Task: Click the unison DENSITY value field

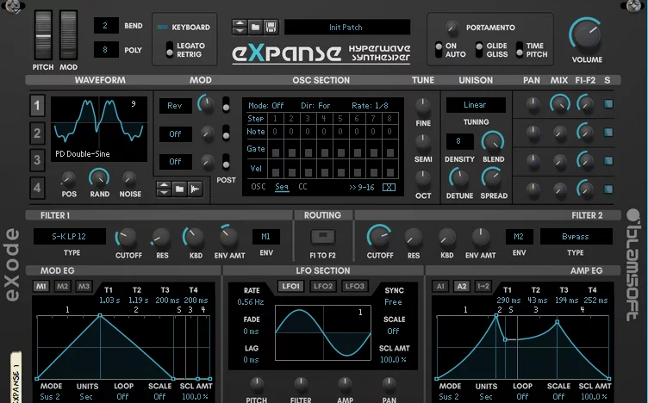Action: tap(459, 141)
